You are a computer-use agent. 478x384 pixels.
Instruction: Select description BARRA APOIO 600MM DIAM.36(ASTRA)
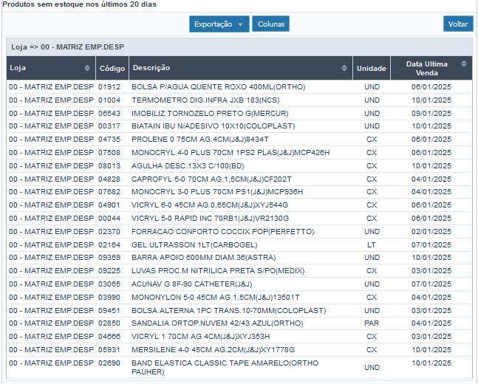point(203,258)
